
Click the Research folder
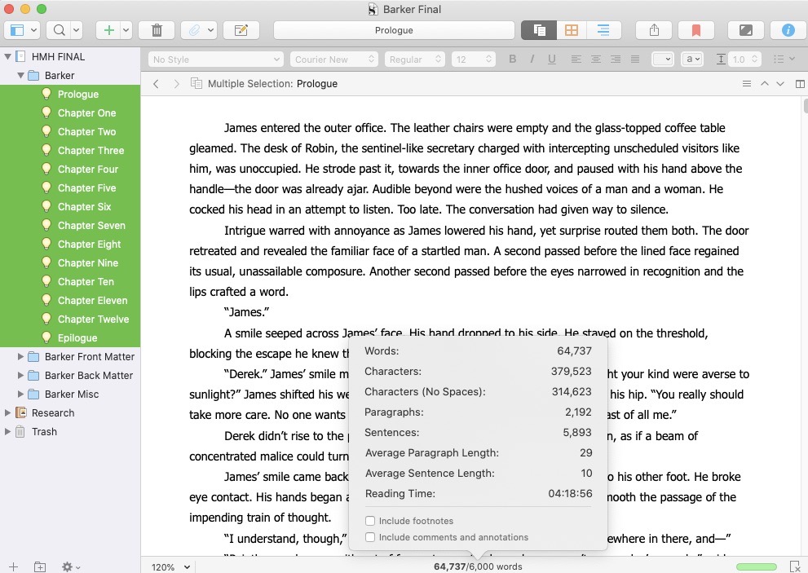[52, 413]
